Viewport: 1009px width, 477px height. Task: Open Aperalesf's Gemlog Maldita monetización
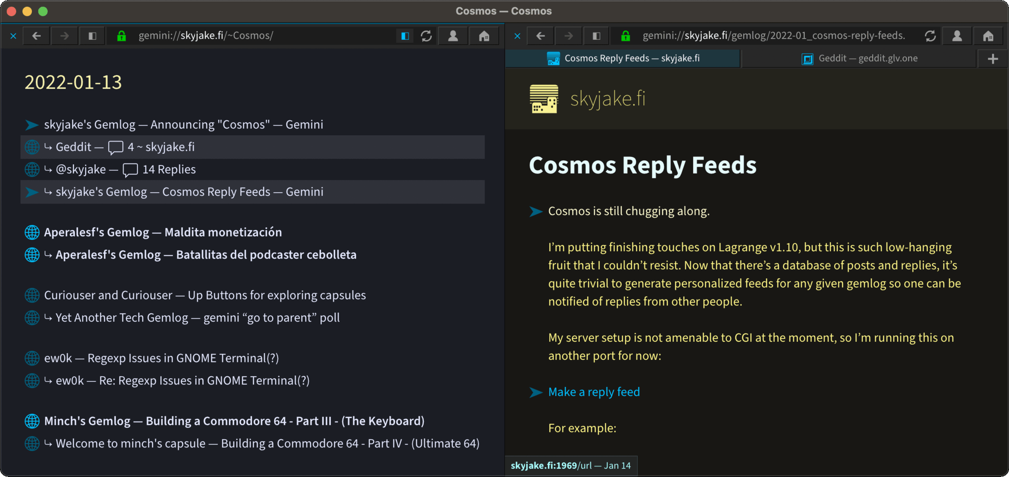click(163, 232)
